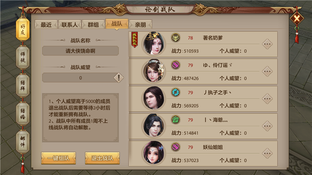Click the 战队威望 exclamation info icon

coord(119,78)
